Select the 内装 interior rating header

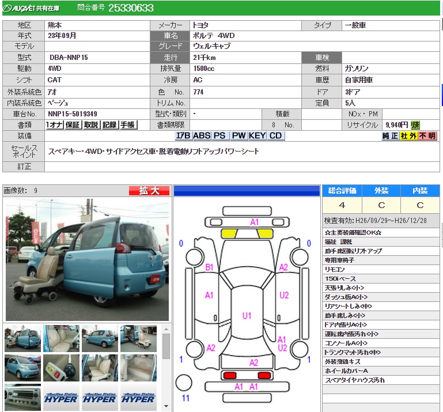click(x=420, y=191)
